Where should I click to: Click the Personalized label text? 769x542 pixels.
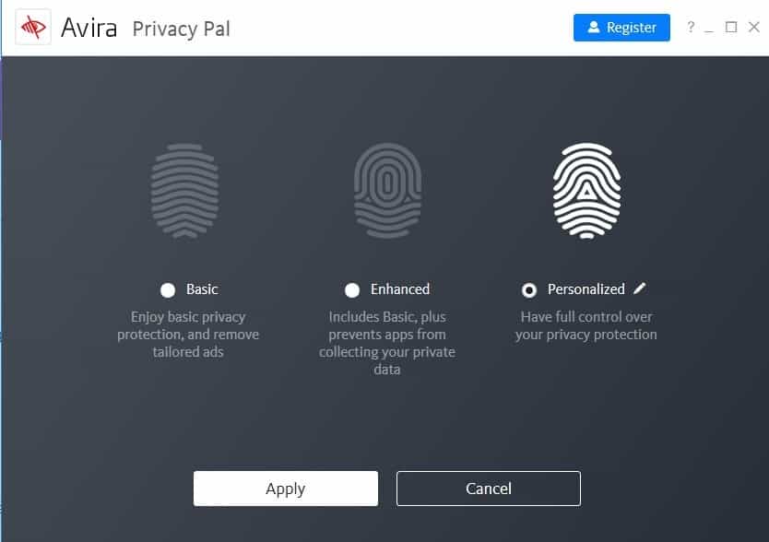[x=588, y=289]
